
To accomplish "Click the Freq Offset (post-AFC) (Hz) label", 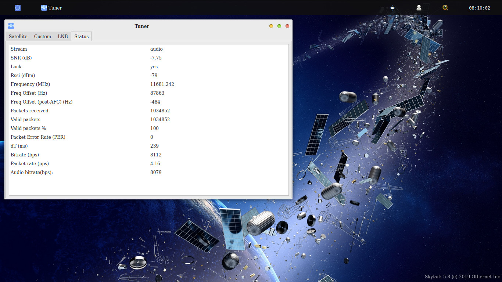I will tap(42, 102).
